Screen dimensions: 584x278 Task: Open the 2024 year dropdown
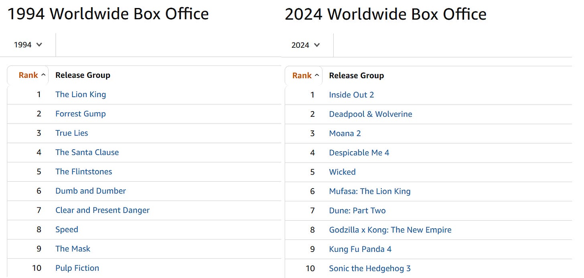[x=306, y=45]
